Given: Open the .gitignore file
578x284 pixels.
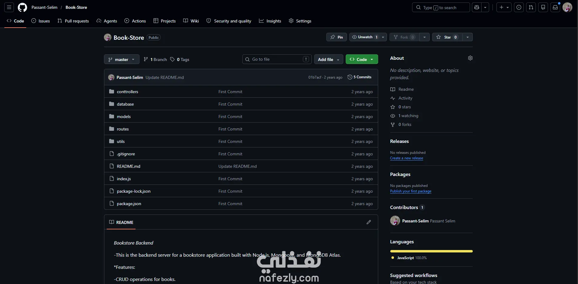Looking at the screenshot, I should point(126,154).
